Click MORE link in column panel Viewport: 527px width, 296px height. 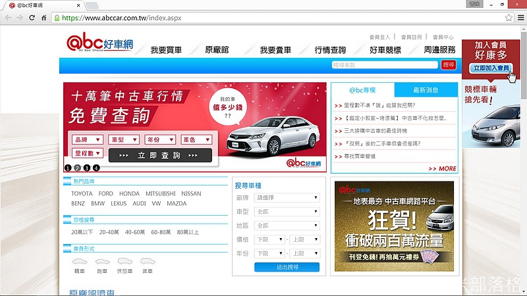click(x=442, y=168)
